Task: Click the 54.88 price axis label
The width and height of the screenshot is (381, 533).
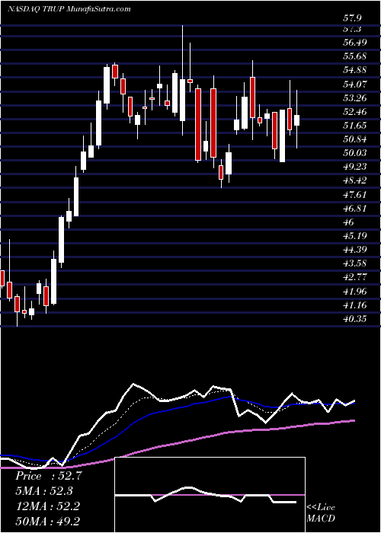Action: pyautogui.click(x=355, y=70)
